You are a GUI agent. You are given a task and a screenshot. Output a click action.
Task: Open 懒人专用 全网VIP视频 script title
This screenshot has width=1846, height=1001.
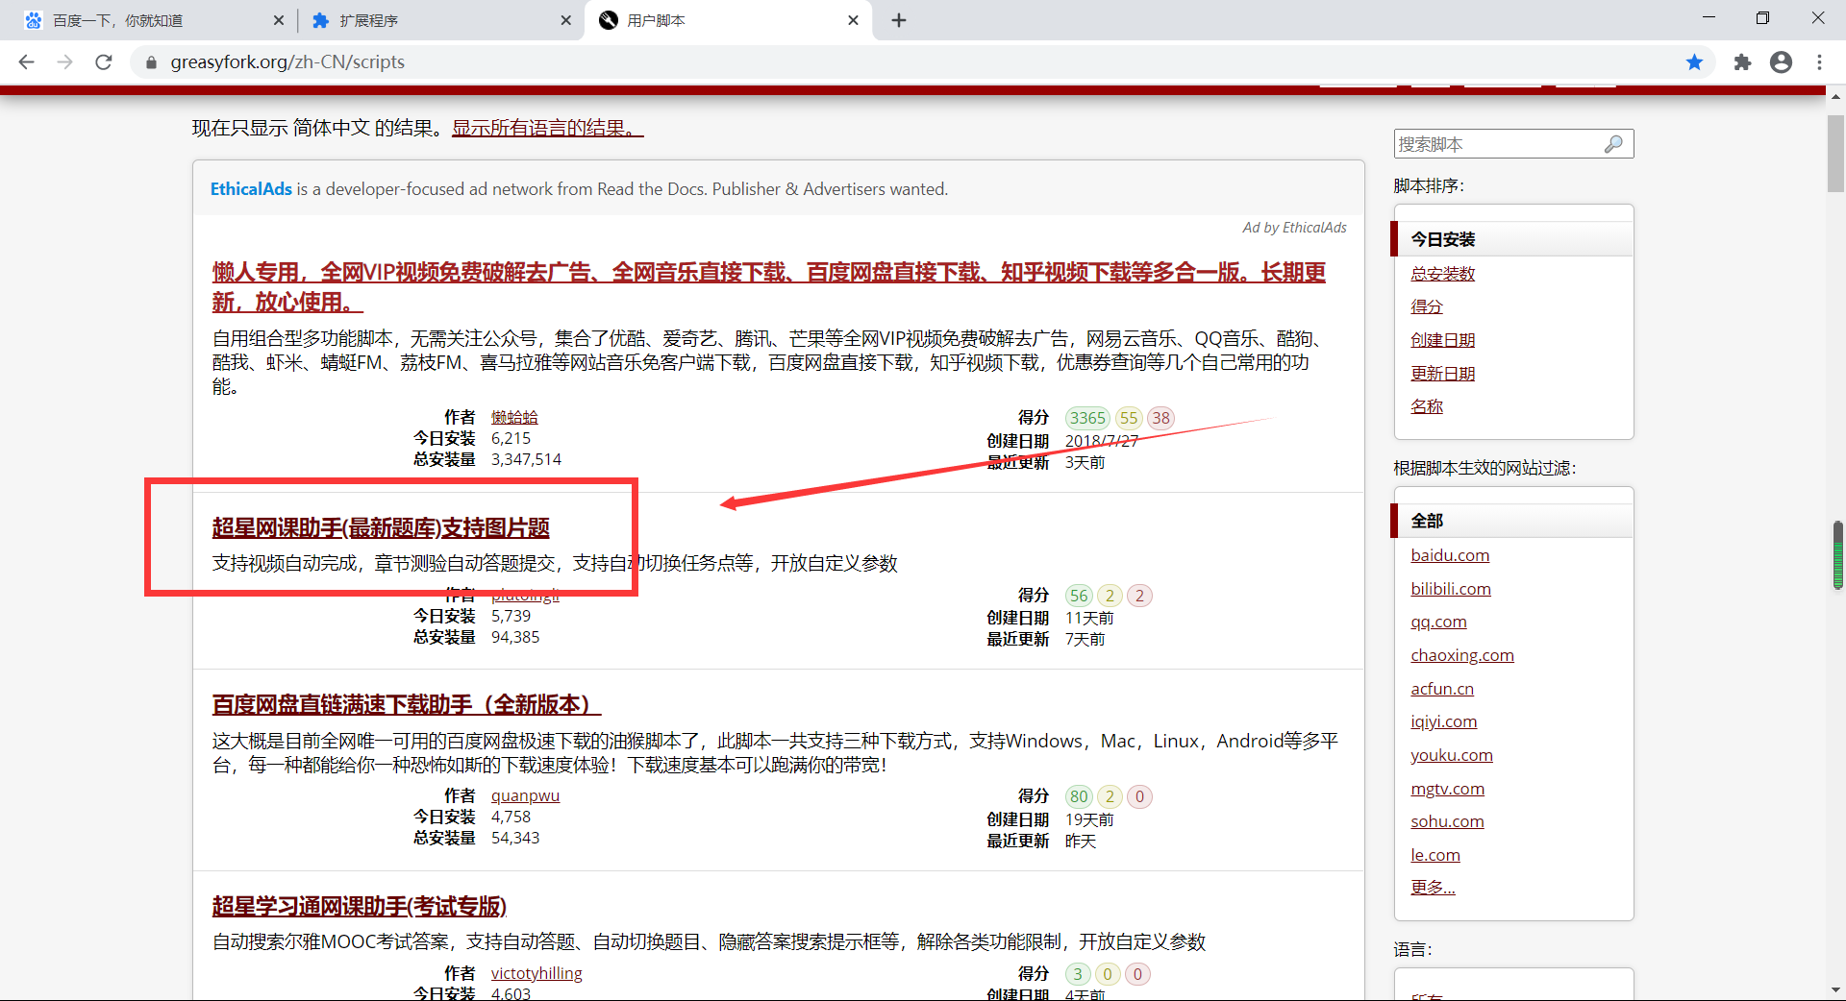(768, 287)
